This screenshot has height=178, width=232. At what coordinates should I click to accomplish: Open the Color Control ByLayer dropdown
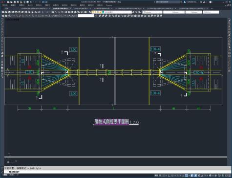pos(152,12)
